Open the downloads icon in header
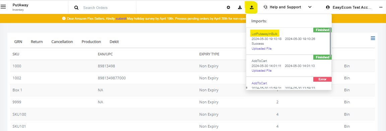 tap(240, 8)
